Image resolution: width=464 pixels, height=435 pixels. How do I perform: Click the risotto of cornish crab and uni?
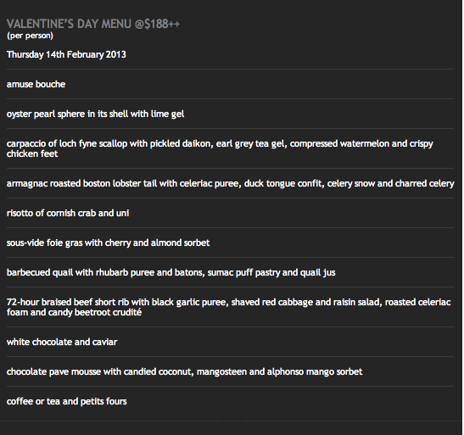click(x=68, y=213)
